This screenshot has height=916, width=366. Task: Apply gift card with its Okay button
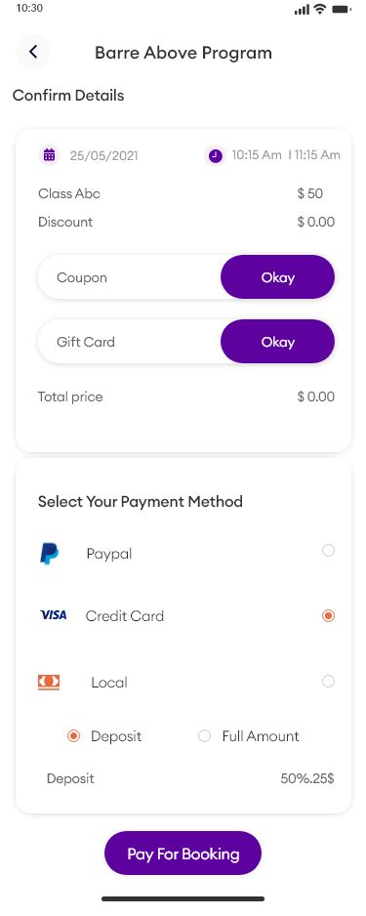coord(278,342)
